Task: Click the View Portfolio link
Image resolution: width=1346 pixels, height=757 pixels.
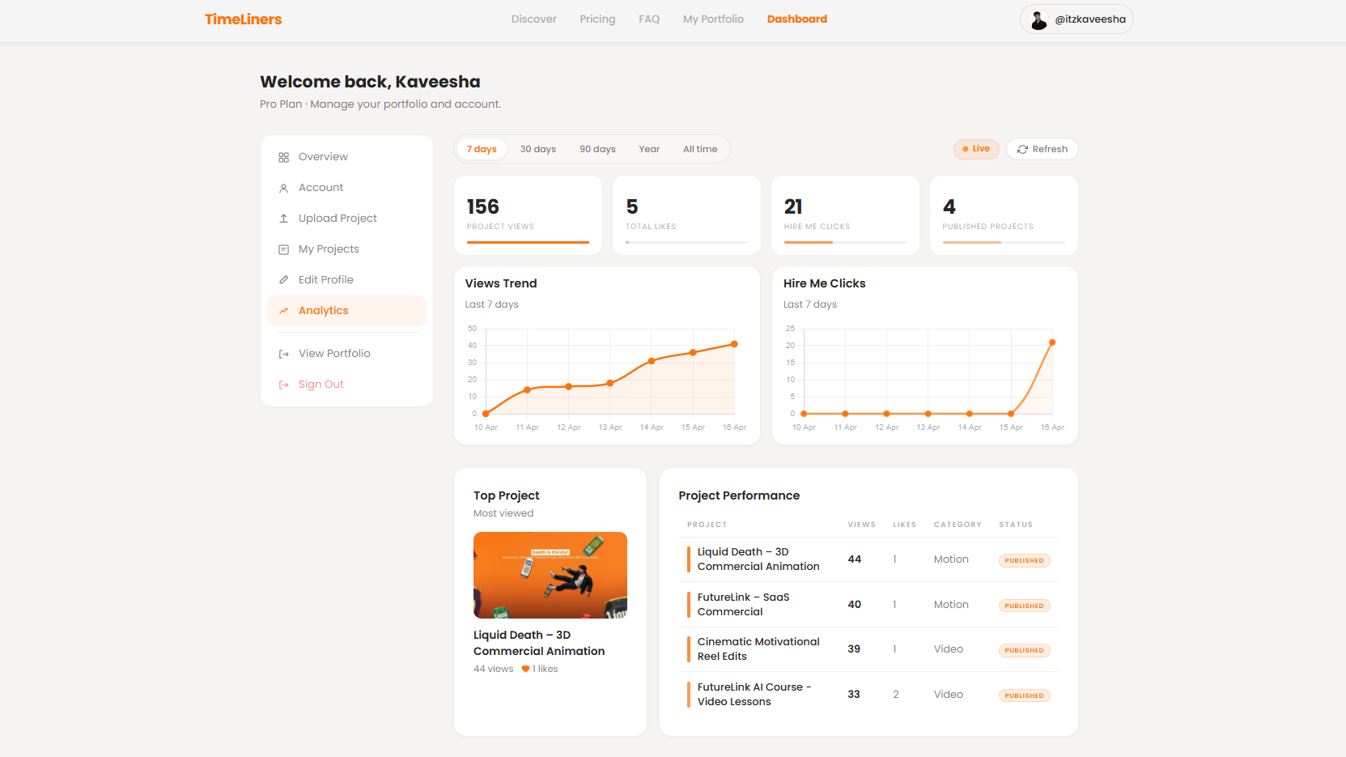Action: tap(346, 354)
